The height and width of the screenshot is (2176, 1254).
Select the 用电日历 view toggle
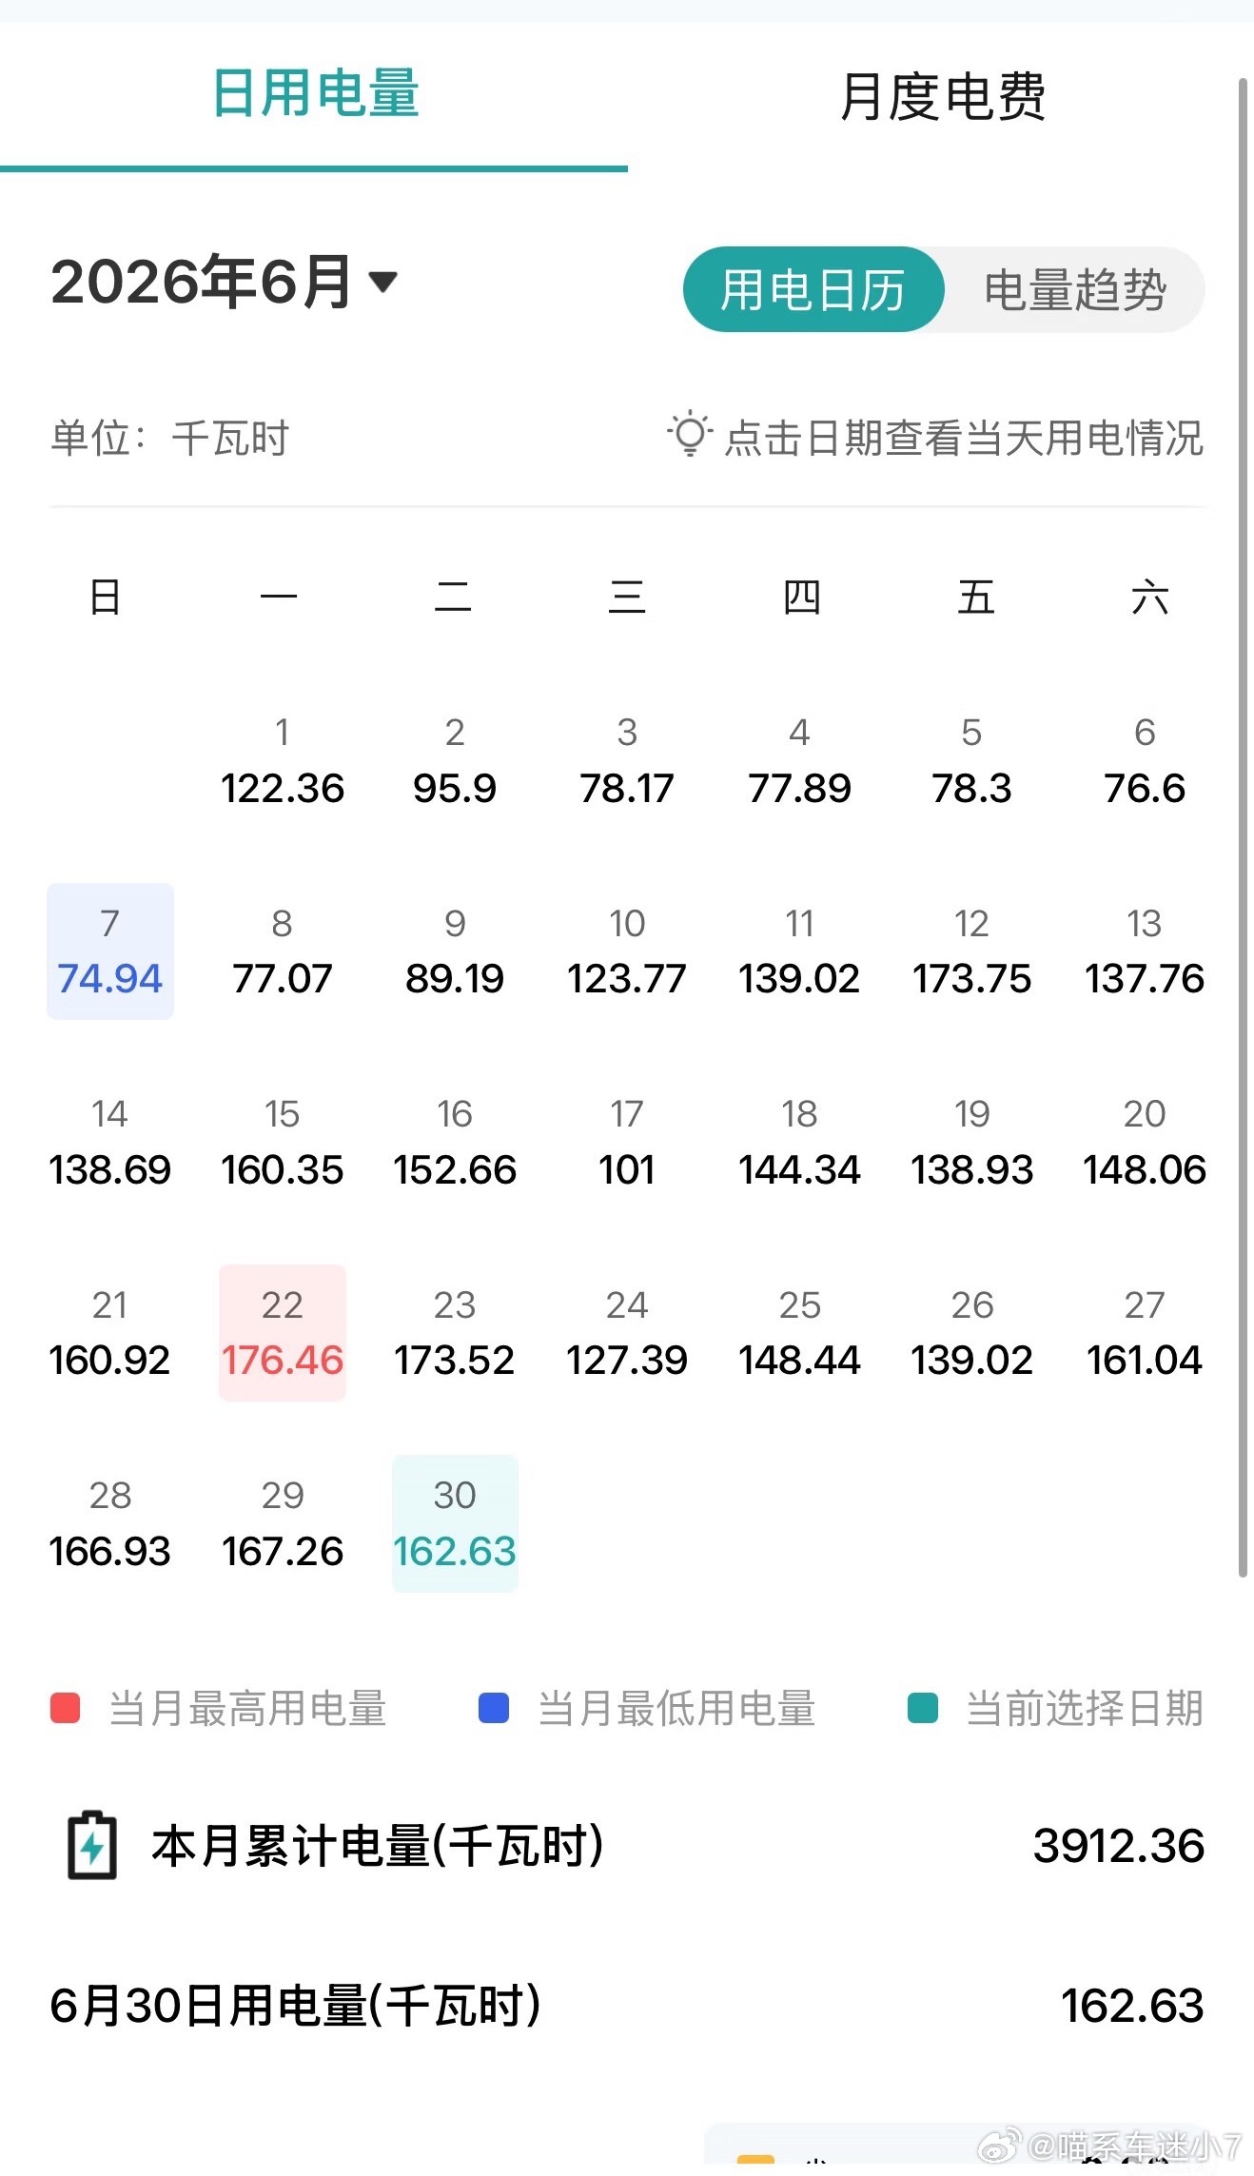pyautogui.click(x=813, y=289)
